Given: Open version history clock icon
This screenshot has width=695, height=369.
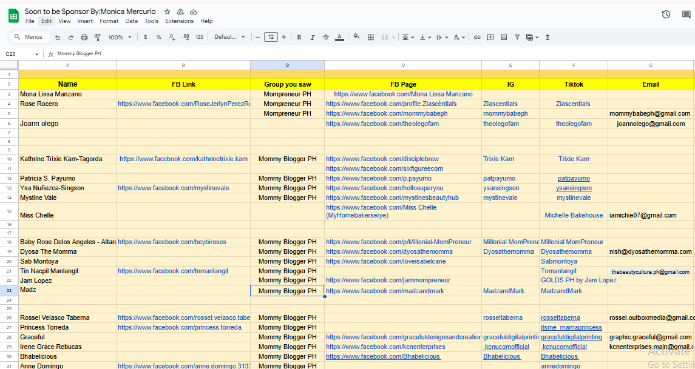Looking at the screenshot, I should point(666,15).
